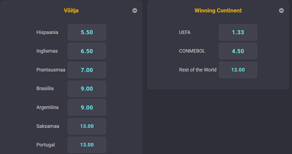Pick CONMEBOL at 4.50 odds
Screen dimensions: 292x154
coord(238,51)
